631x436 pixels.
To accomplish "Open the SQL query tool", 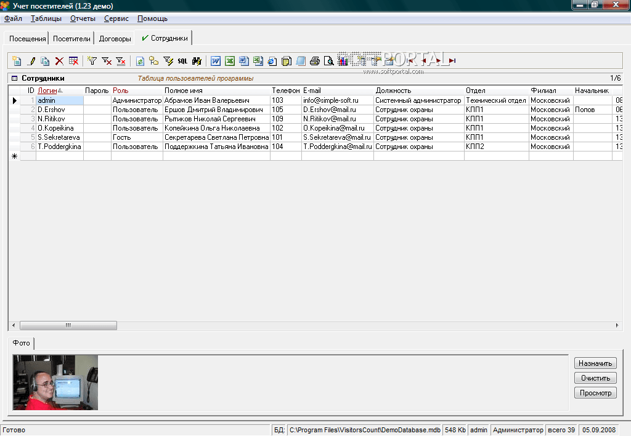I will 182,61.
